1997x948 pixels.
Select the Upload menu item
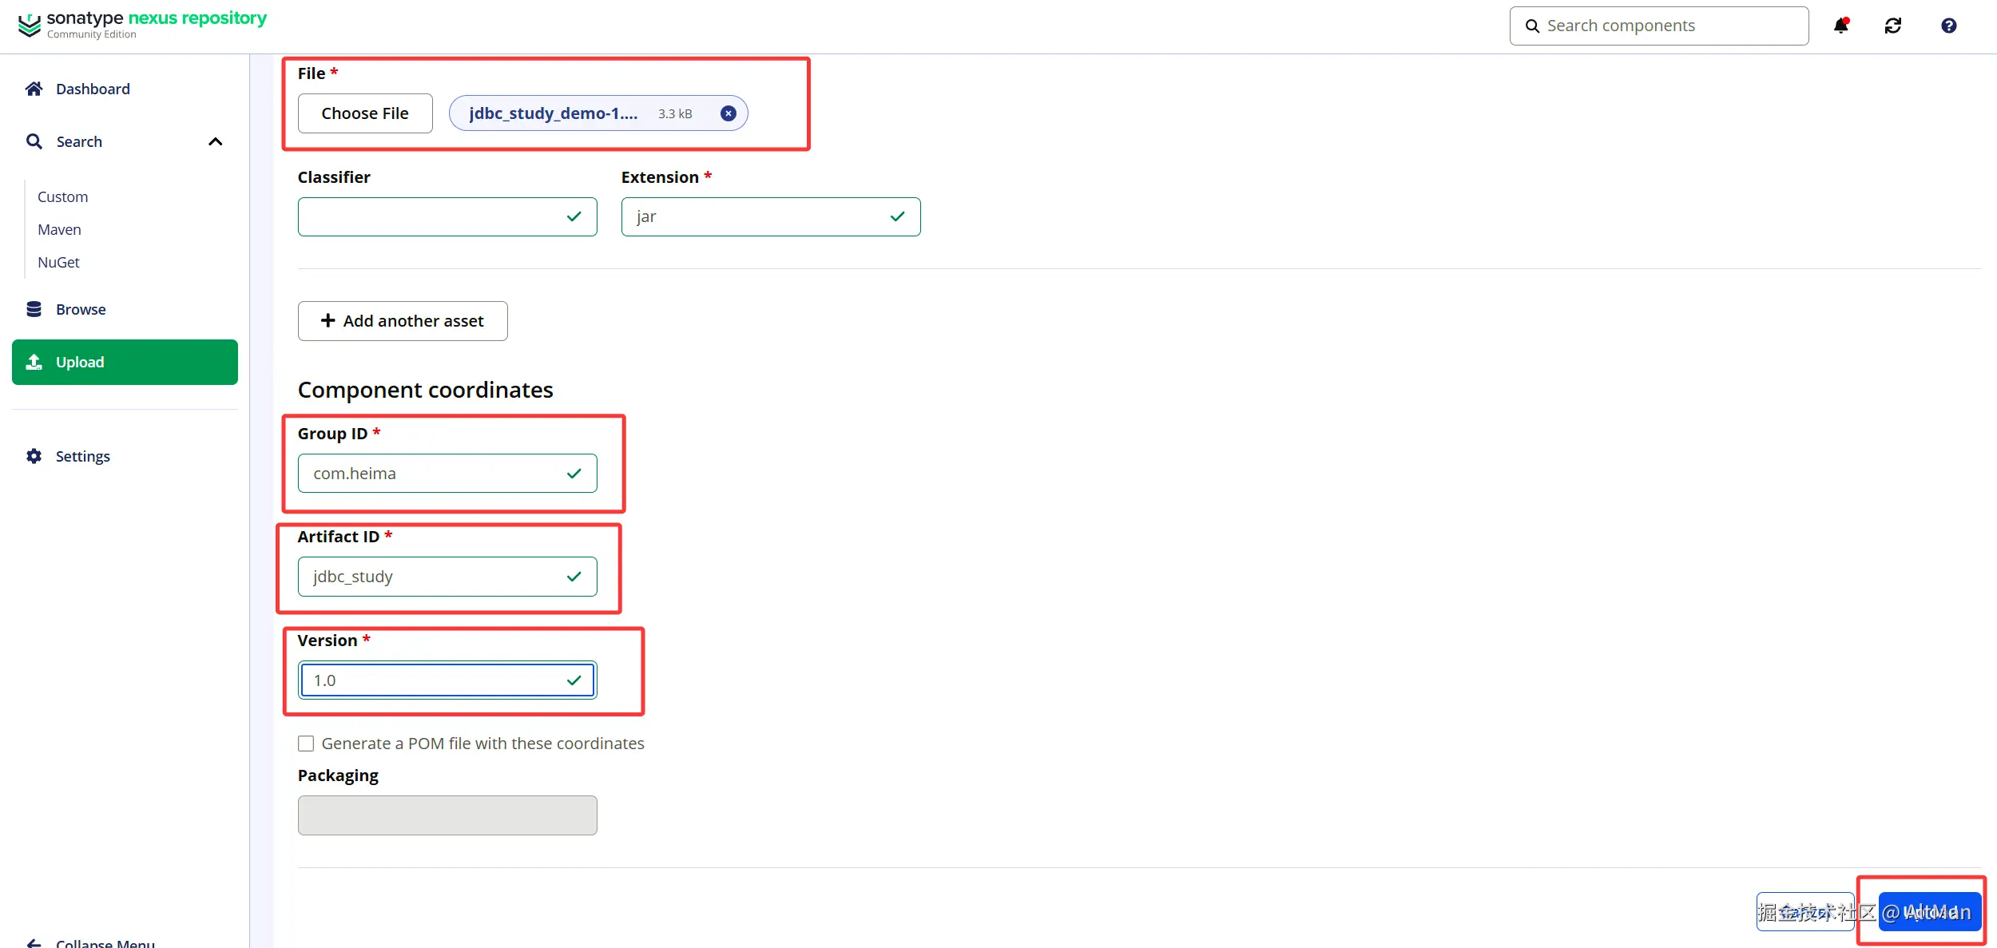click(x=125, y=362)
